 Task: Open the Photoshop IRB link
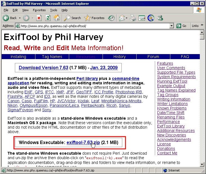129,92
